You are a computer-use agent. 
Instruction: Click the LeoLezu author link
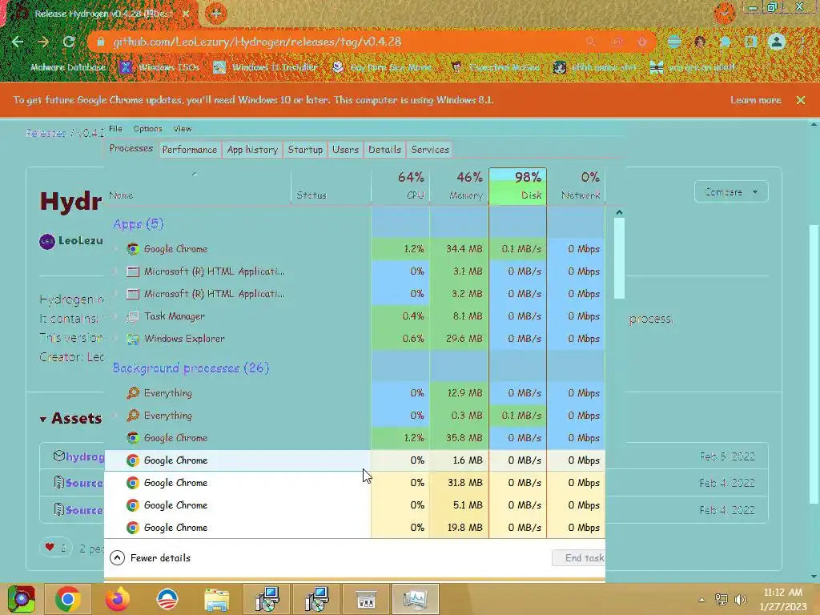click(x=81, y=240)
